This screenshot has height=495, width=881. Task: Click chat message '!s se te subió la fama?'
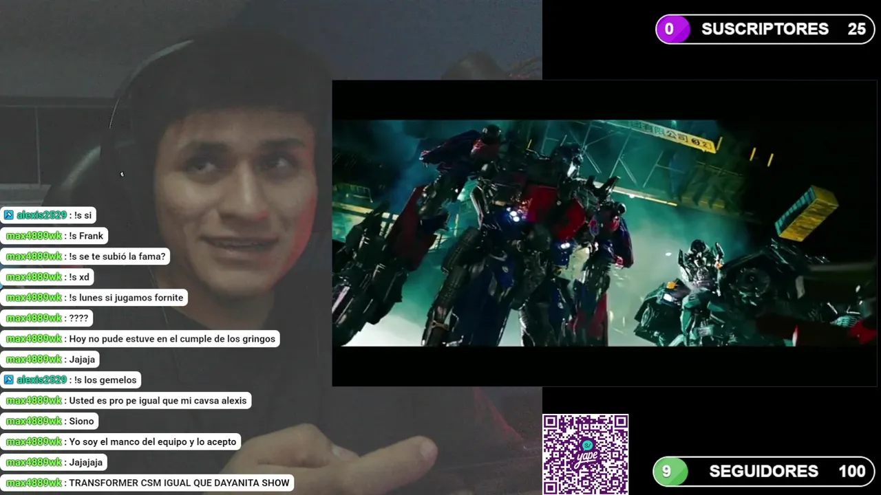[85, 256]
